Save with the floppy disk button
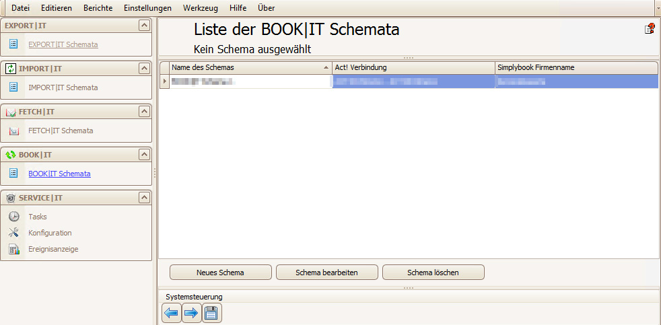 click(211, 313)
